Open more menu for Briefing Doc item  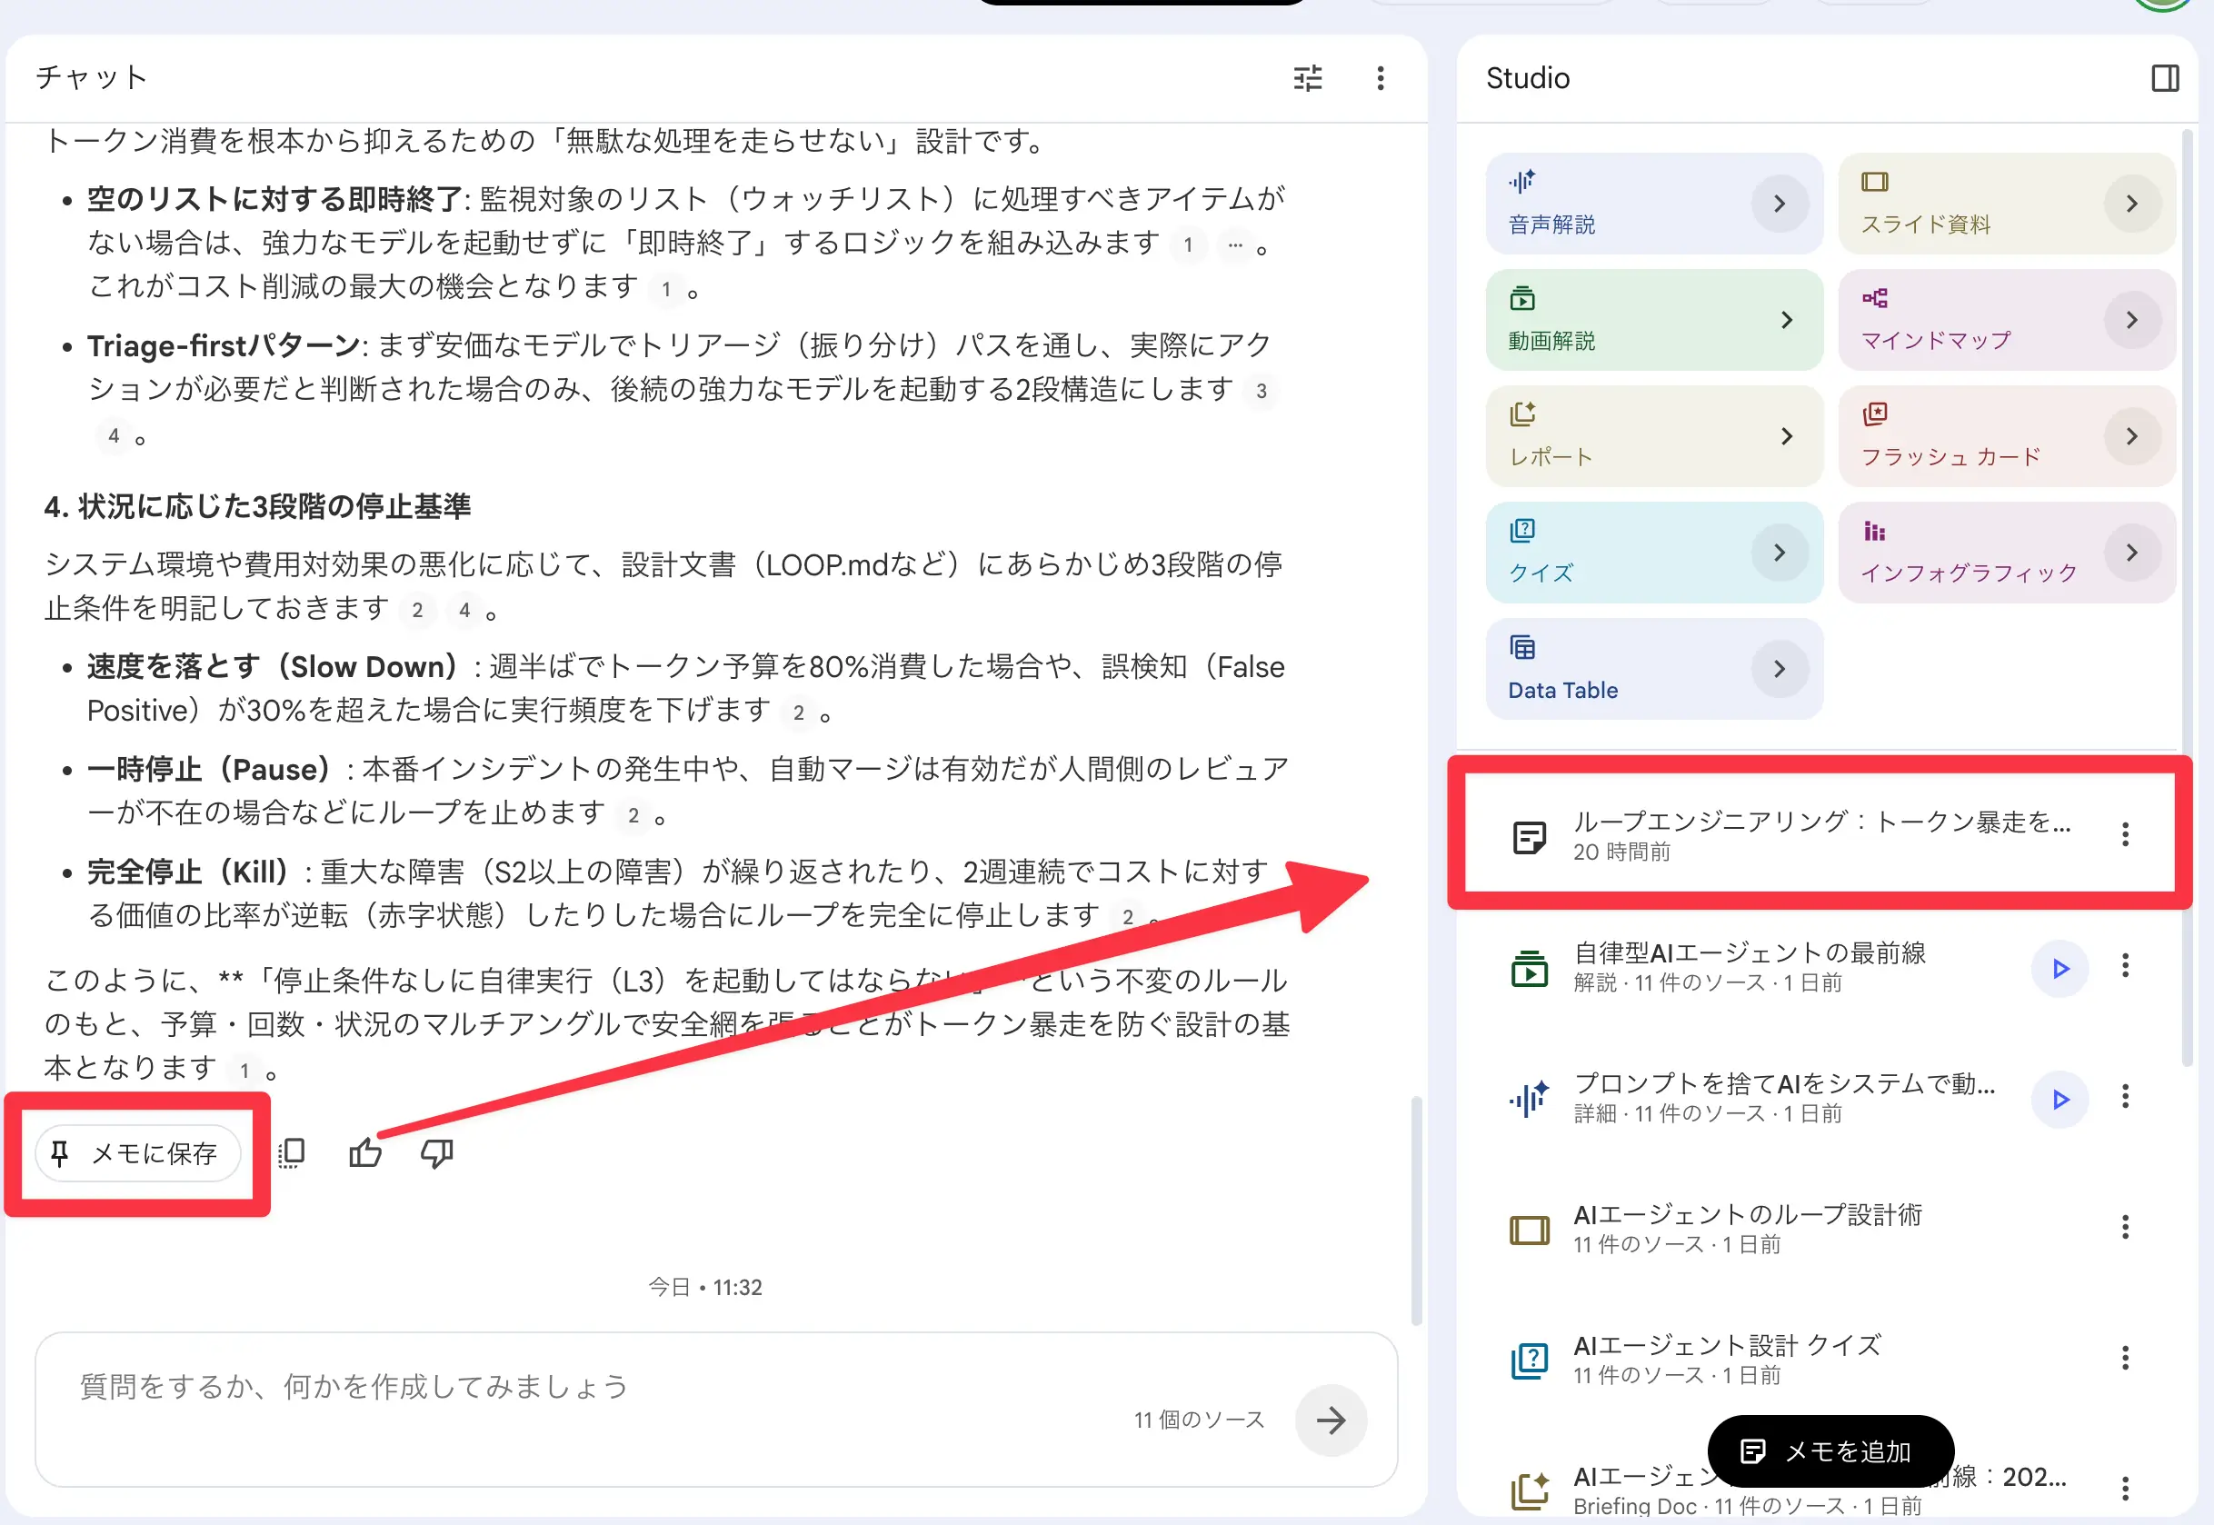pyautogui.click(x=2124, y=1490)
